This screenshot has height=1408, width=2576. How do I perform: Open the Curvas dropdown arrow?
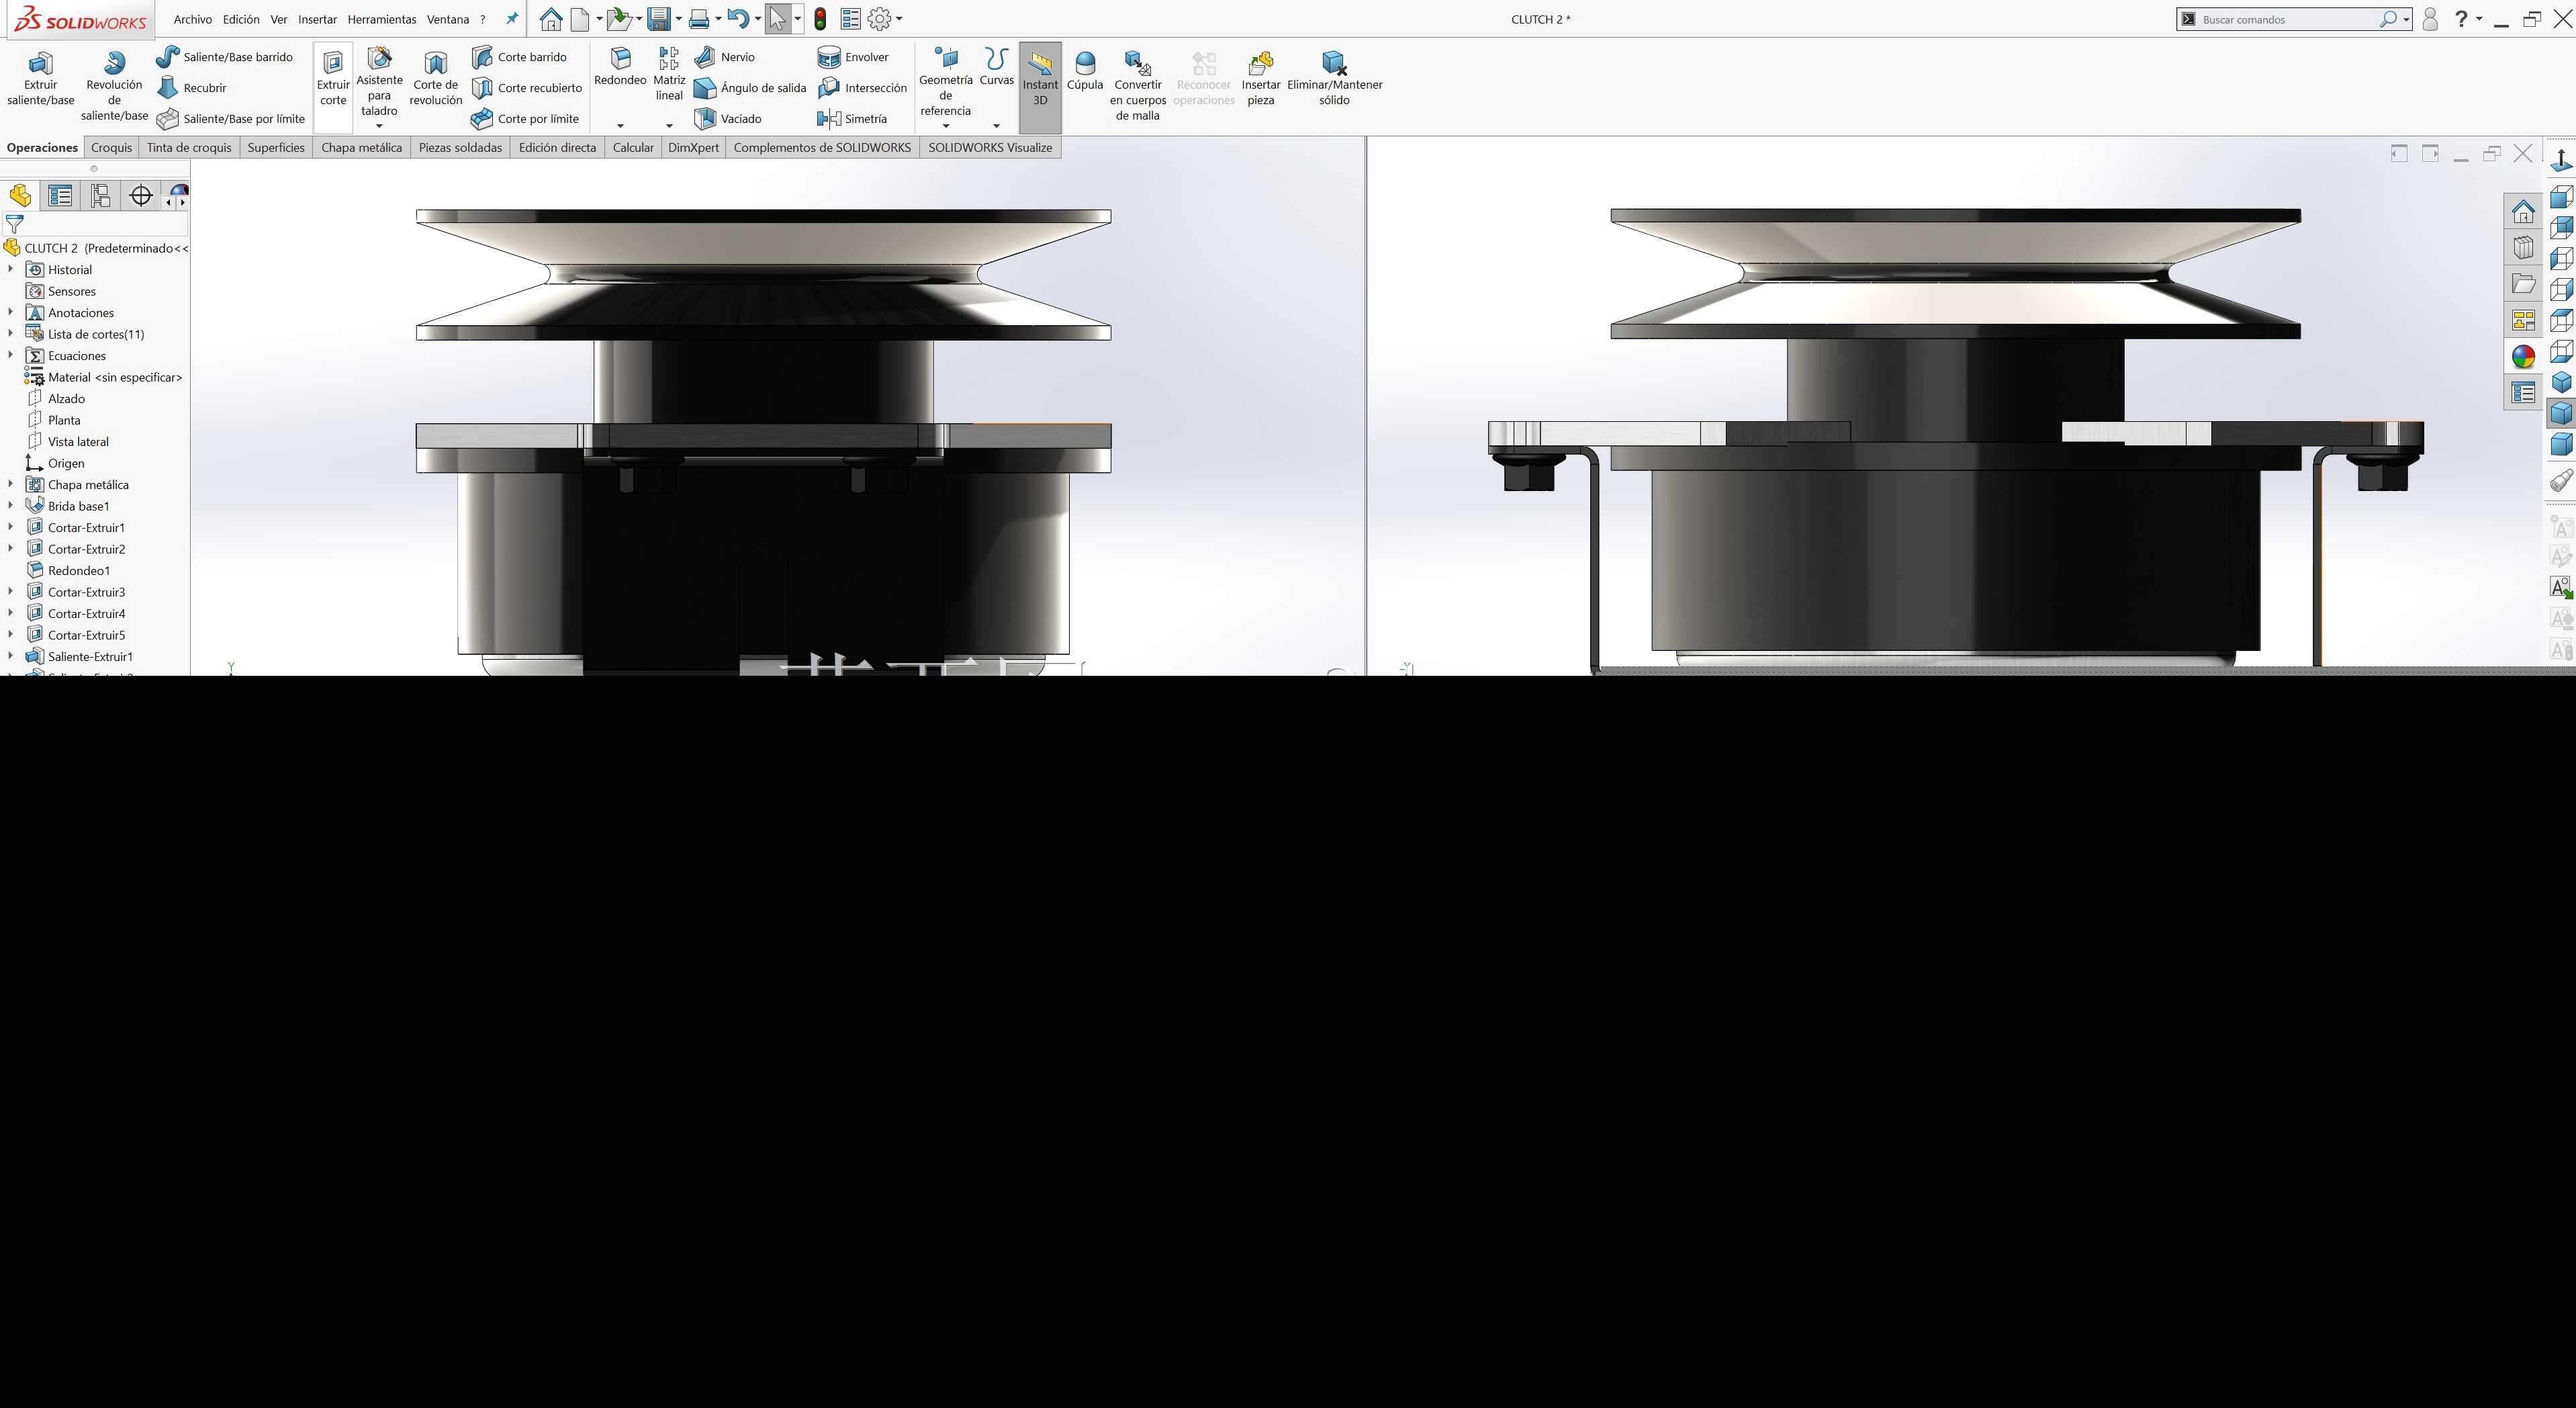[996, 126]
